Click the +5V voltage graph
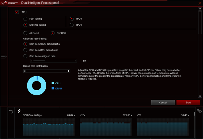 [163, 127]
